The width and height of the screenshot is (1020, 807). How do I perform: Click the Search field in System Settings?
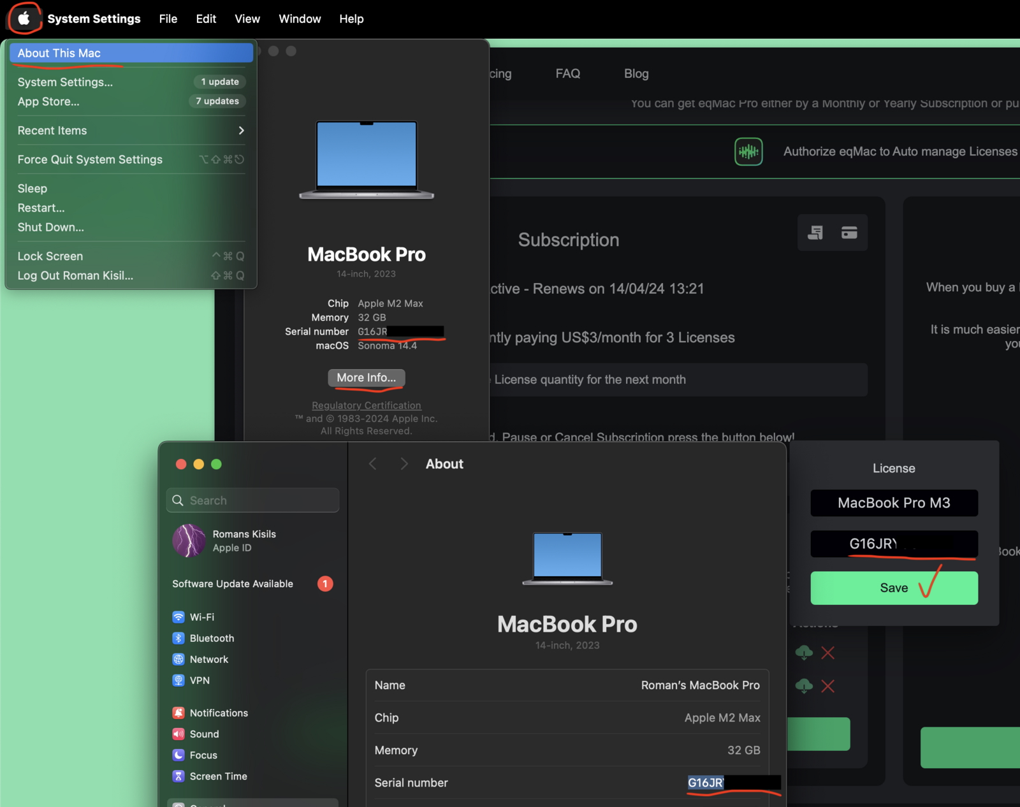coord(253,500)
